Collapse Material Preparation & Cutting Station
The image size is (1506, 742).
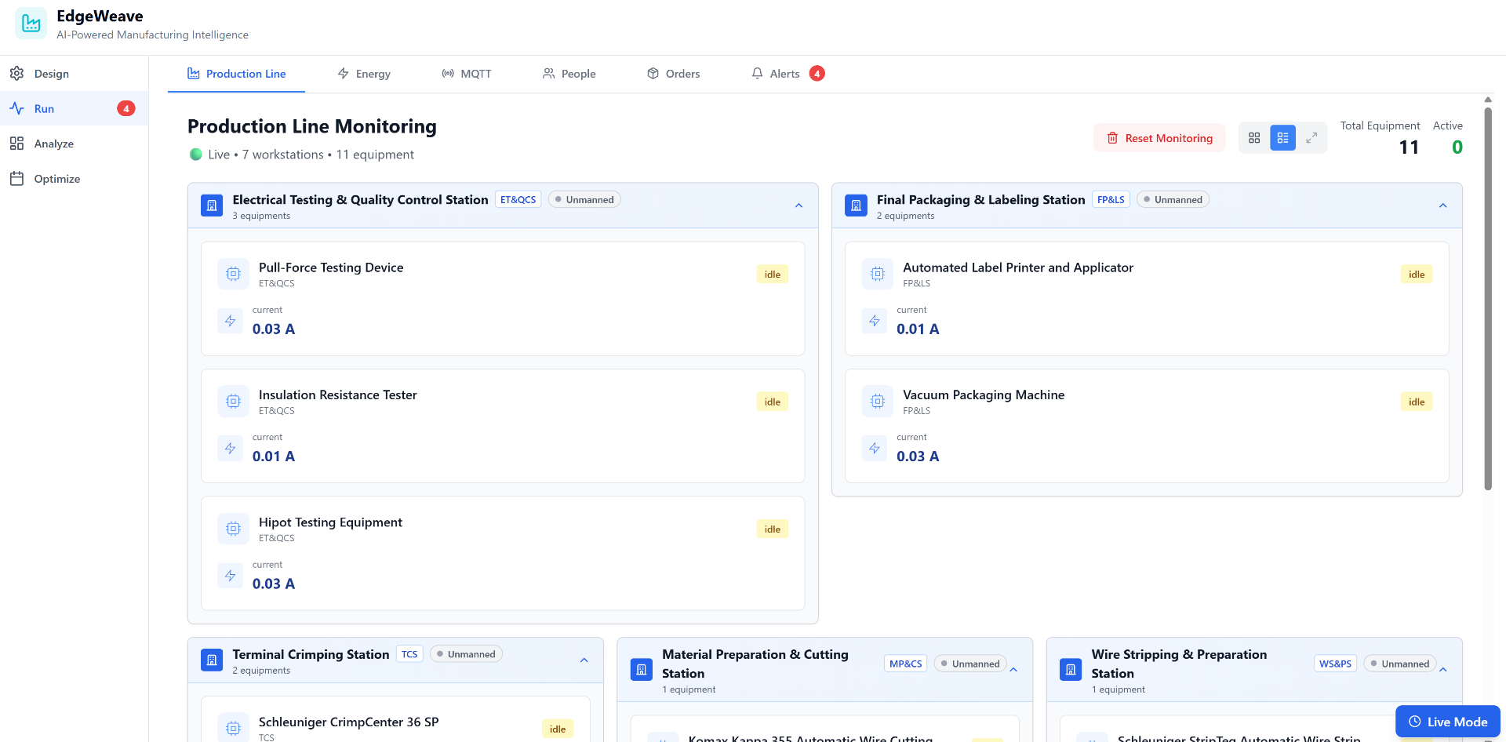pyautogui.click(x=1013, y=670)
